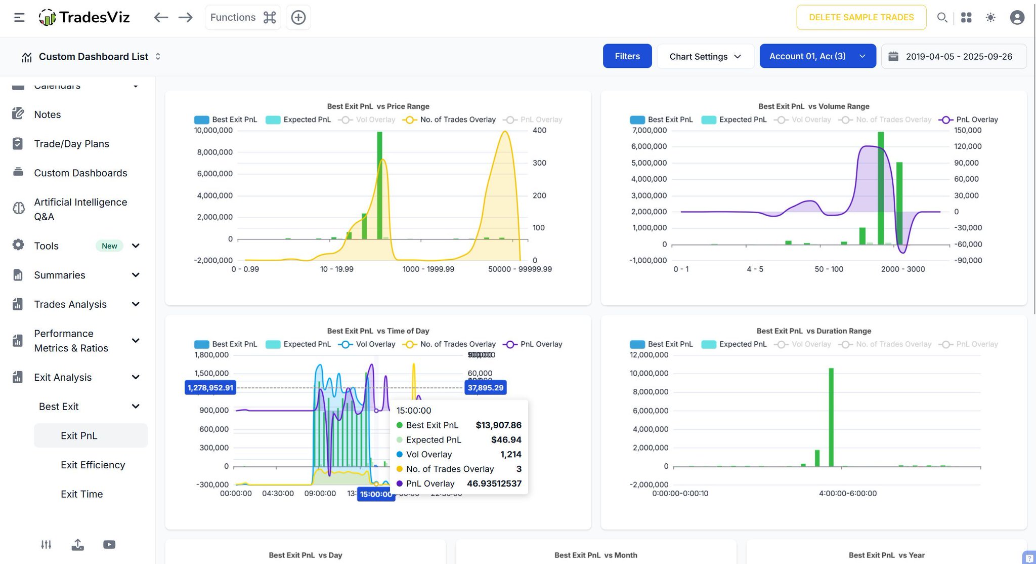
Task: Click the Best Exit PnL blue legend swatch in Time of Day chart
Action: [x=201, y=344]
